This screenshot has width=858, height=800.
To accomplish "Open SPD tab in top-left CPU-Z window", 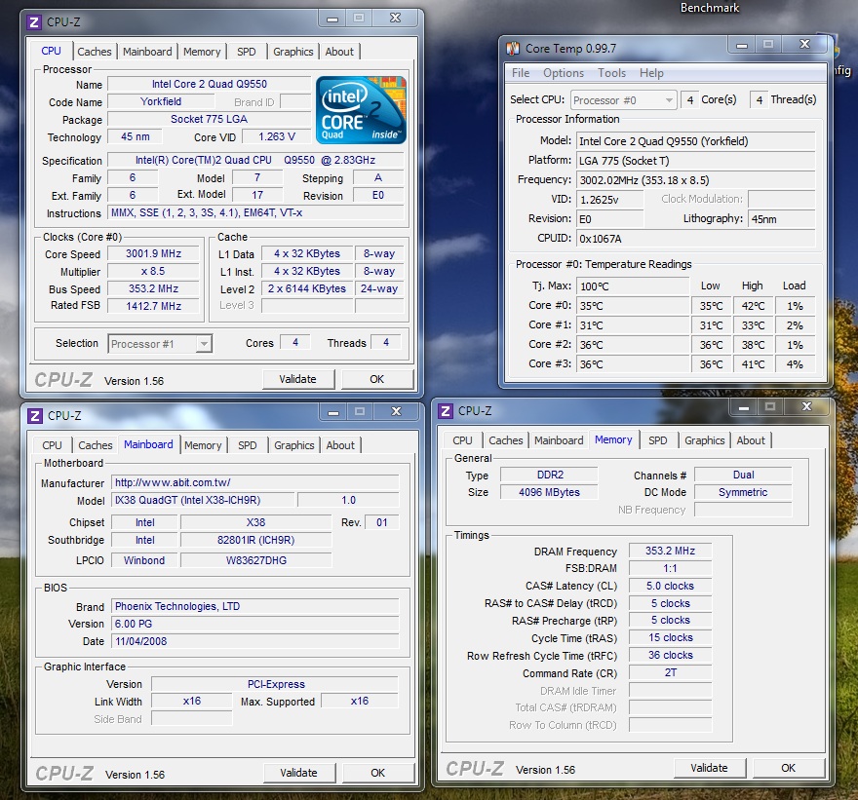I will click(247, 52).
